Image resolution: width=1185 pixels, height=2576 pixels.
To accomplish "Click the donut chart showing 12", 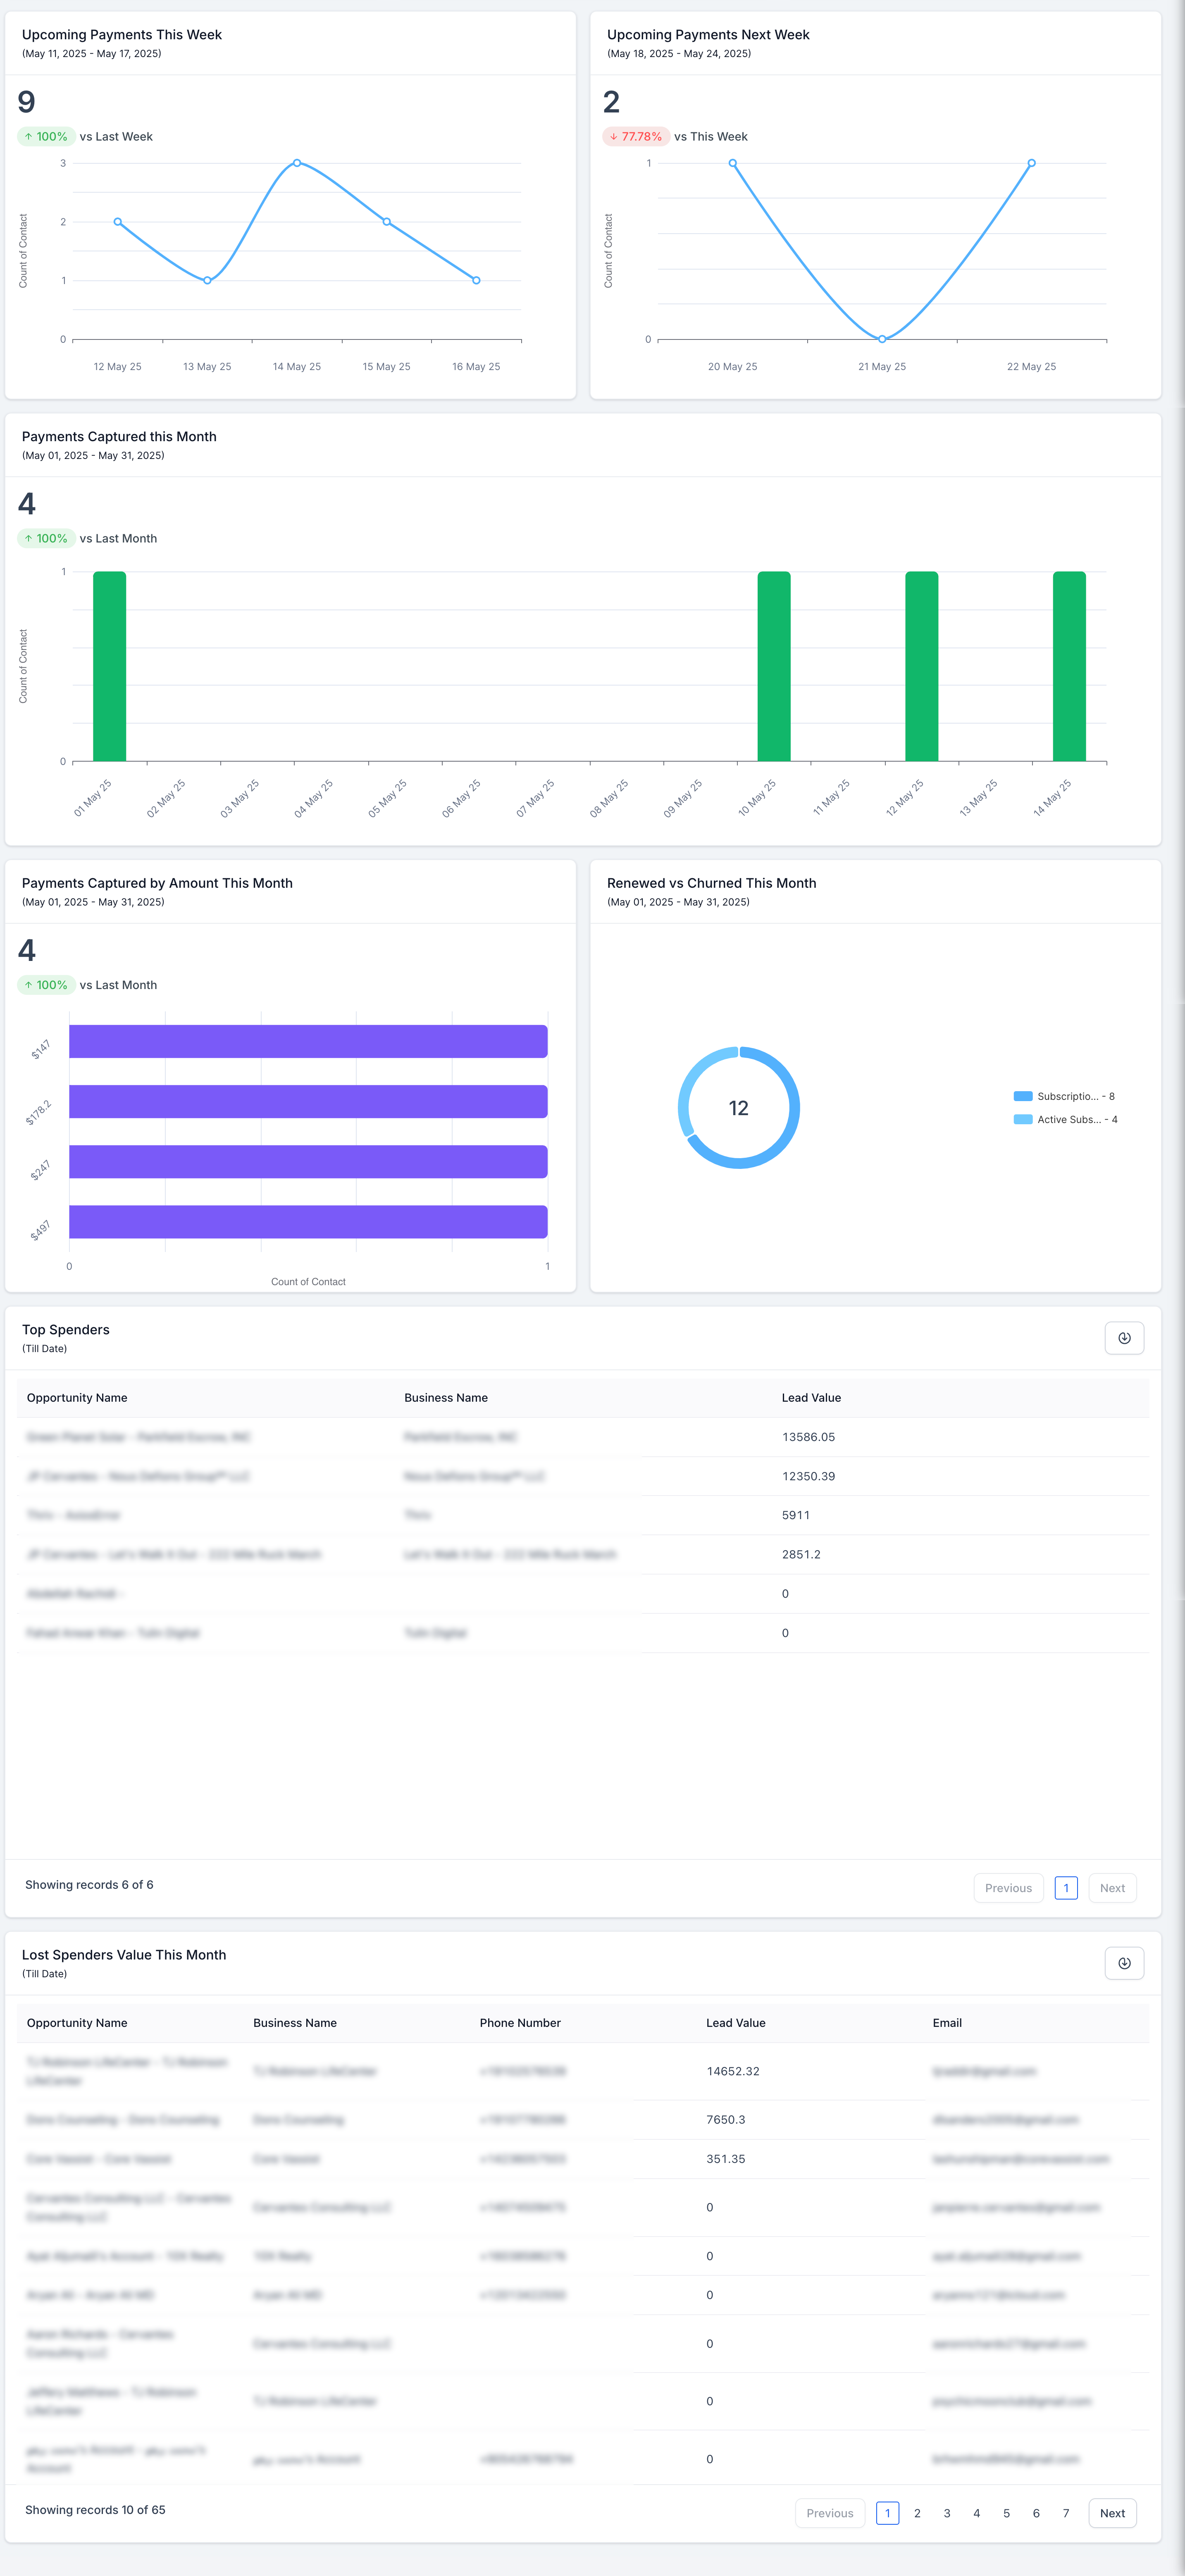I will [739, 1107].
